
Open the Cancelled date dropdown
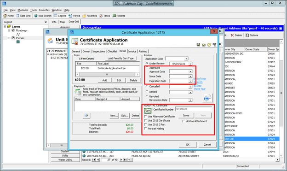pos(190,87)
